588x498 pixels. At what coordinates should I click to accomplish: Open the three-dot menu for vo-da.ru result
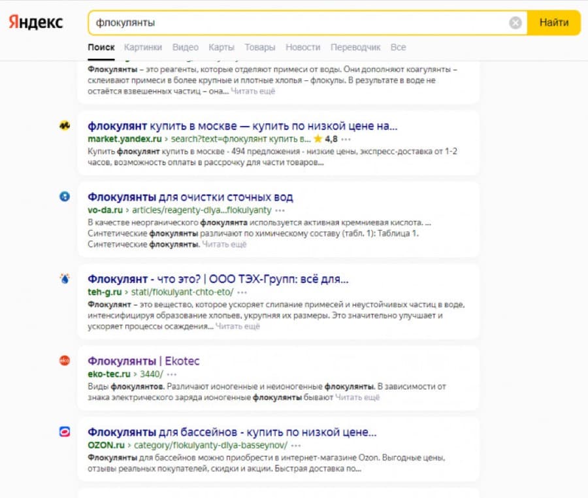[280, 210]
